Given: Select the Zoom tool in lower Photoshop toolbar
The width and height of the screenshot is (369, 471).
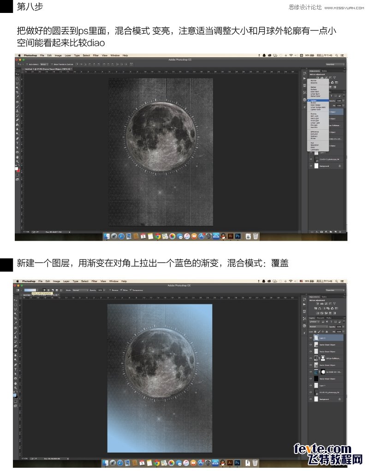Looking at the screenshot, I should tap(15, 388).
